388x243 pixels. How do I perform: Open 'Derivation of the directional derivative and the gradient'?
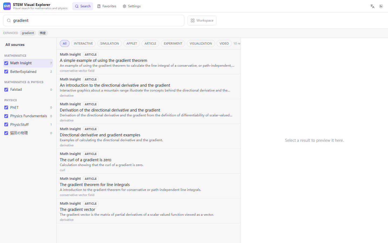click(x=148, y=112)
